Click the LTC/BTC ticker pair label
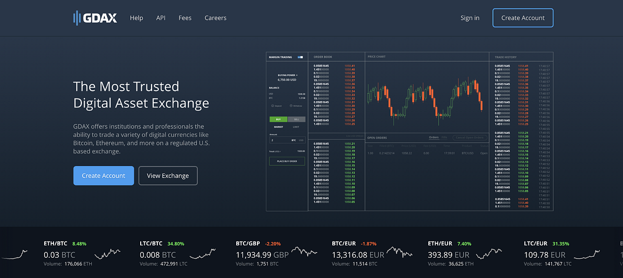623x278 pixels. point(152,243)
